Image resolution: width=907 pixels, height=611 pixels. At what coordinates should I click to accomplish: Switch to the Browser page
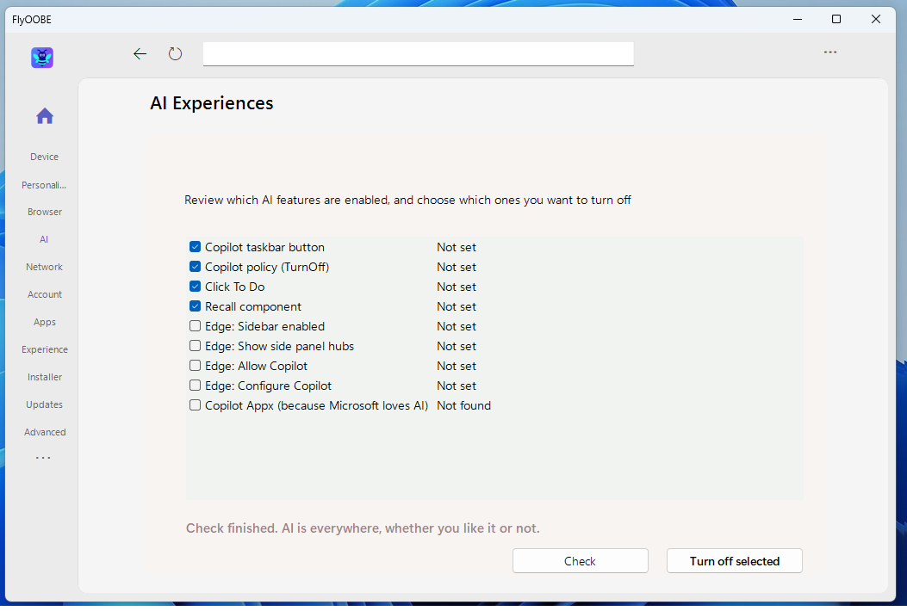[x=45, y=212]
